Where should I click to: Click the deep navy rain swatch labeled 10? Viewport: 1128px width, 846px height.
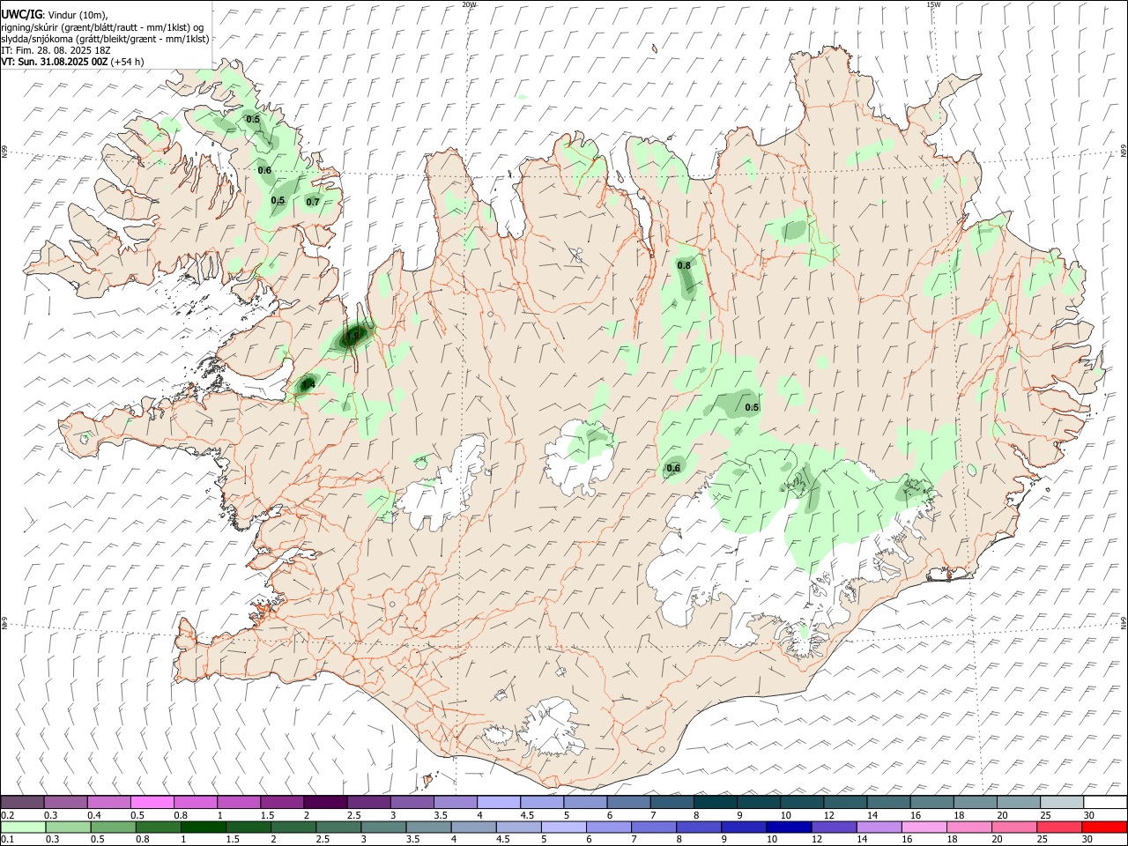pyautogui.click(x=789, y=827)
